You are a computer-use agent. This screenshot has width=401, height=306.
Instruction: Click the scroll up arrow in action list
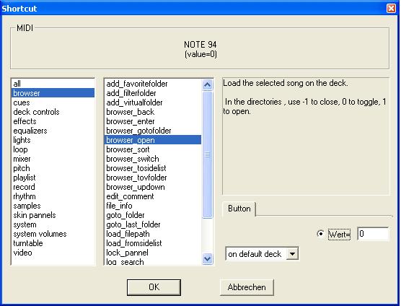pyautogui.click(x=208, y=85)
